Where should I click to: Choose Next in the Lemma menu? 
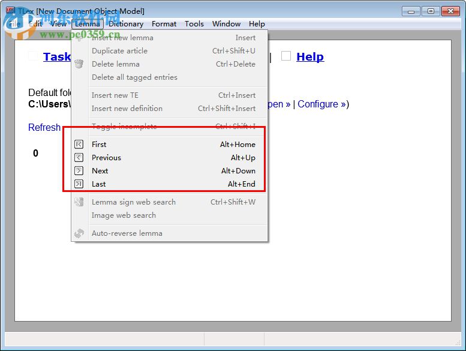coord(169,170)
